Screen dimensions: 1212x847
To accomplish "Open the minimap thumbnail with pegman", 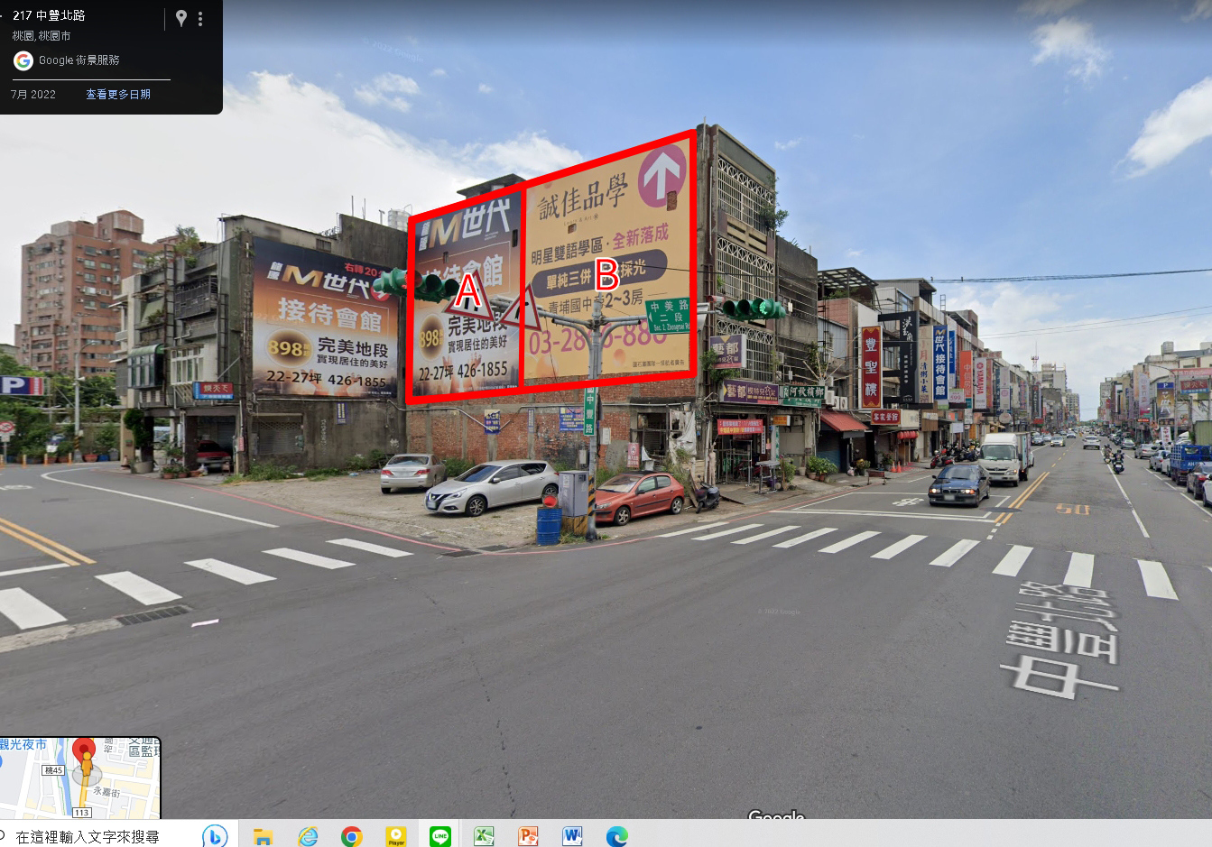I will click(80, 778).
